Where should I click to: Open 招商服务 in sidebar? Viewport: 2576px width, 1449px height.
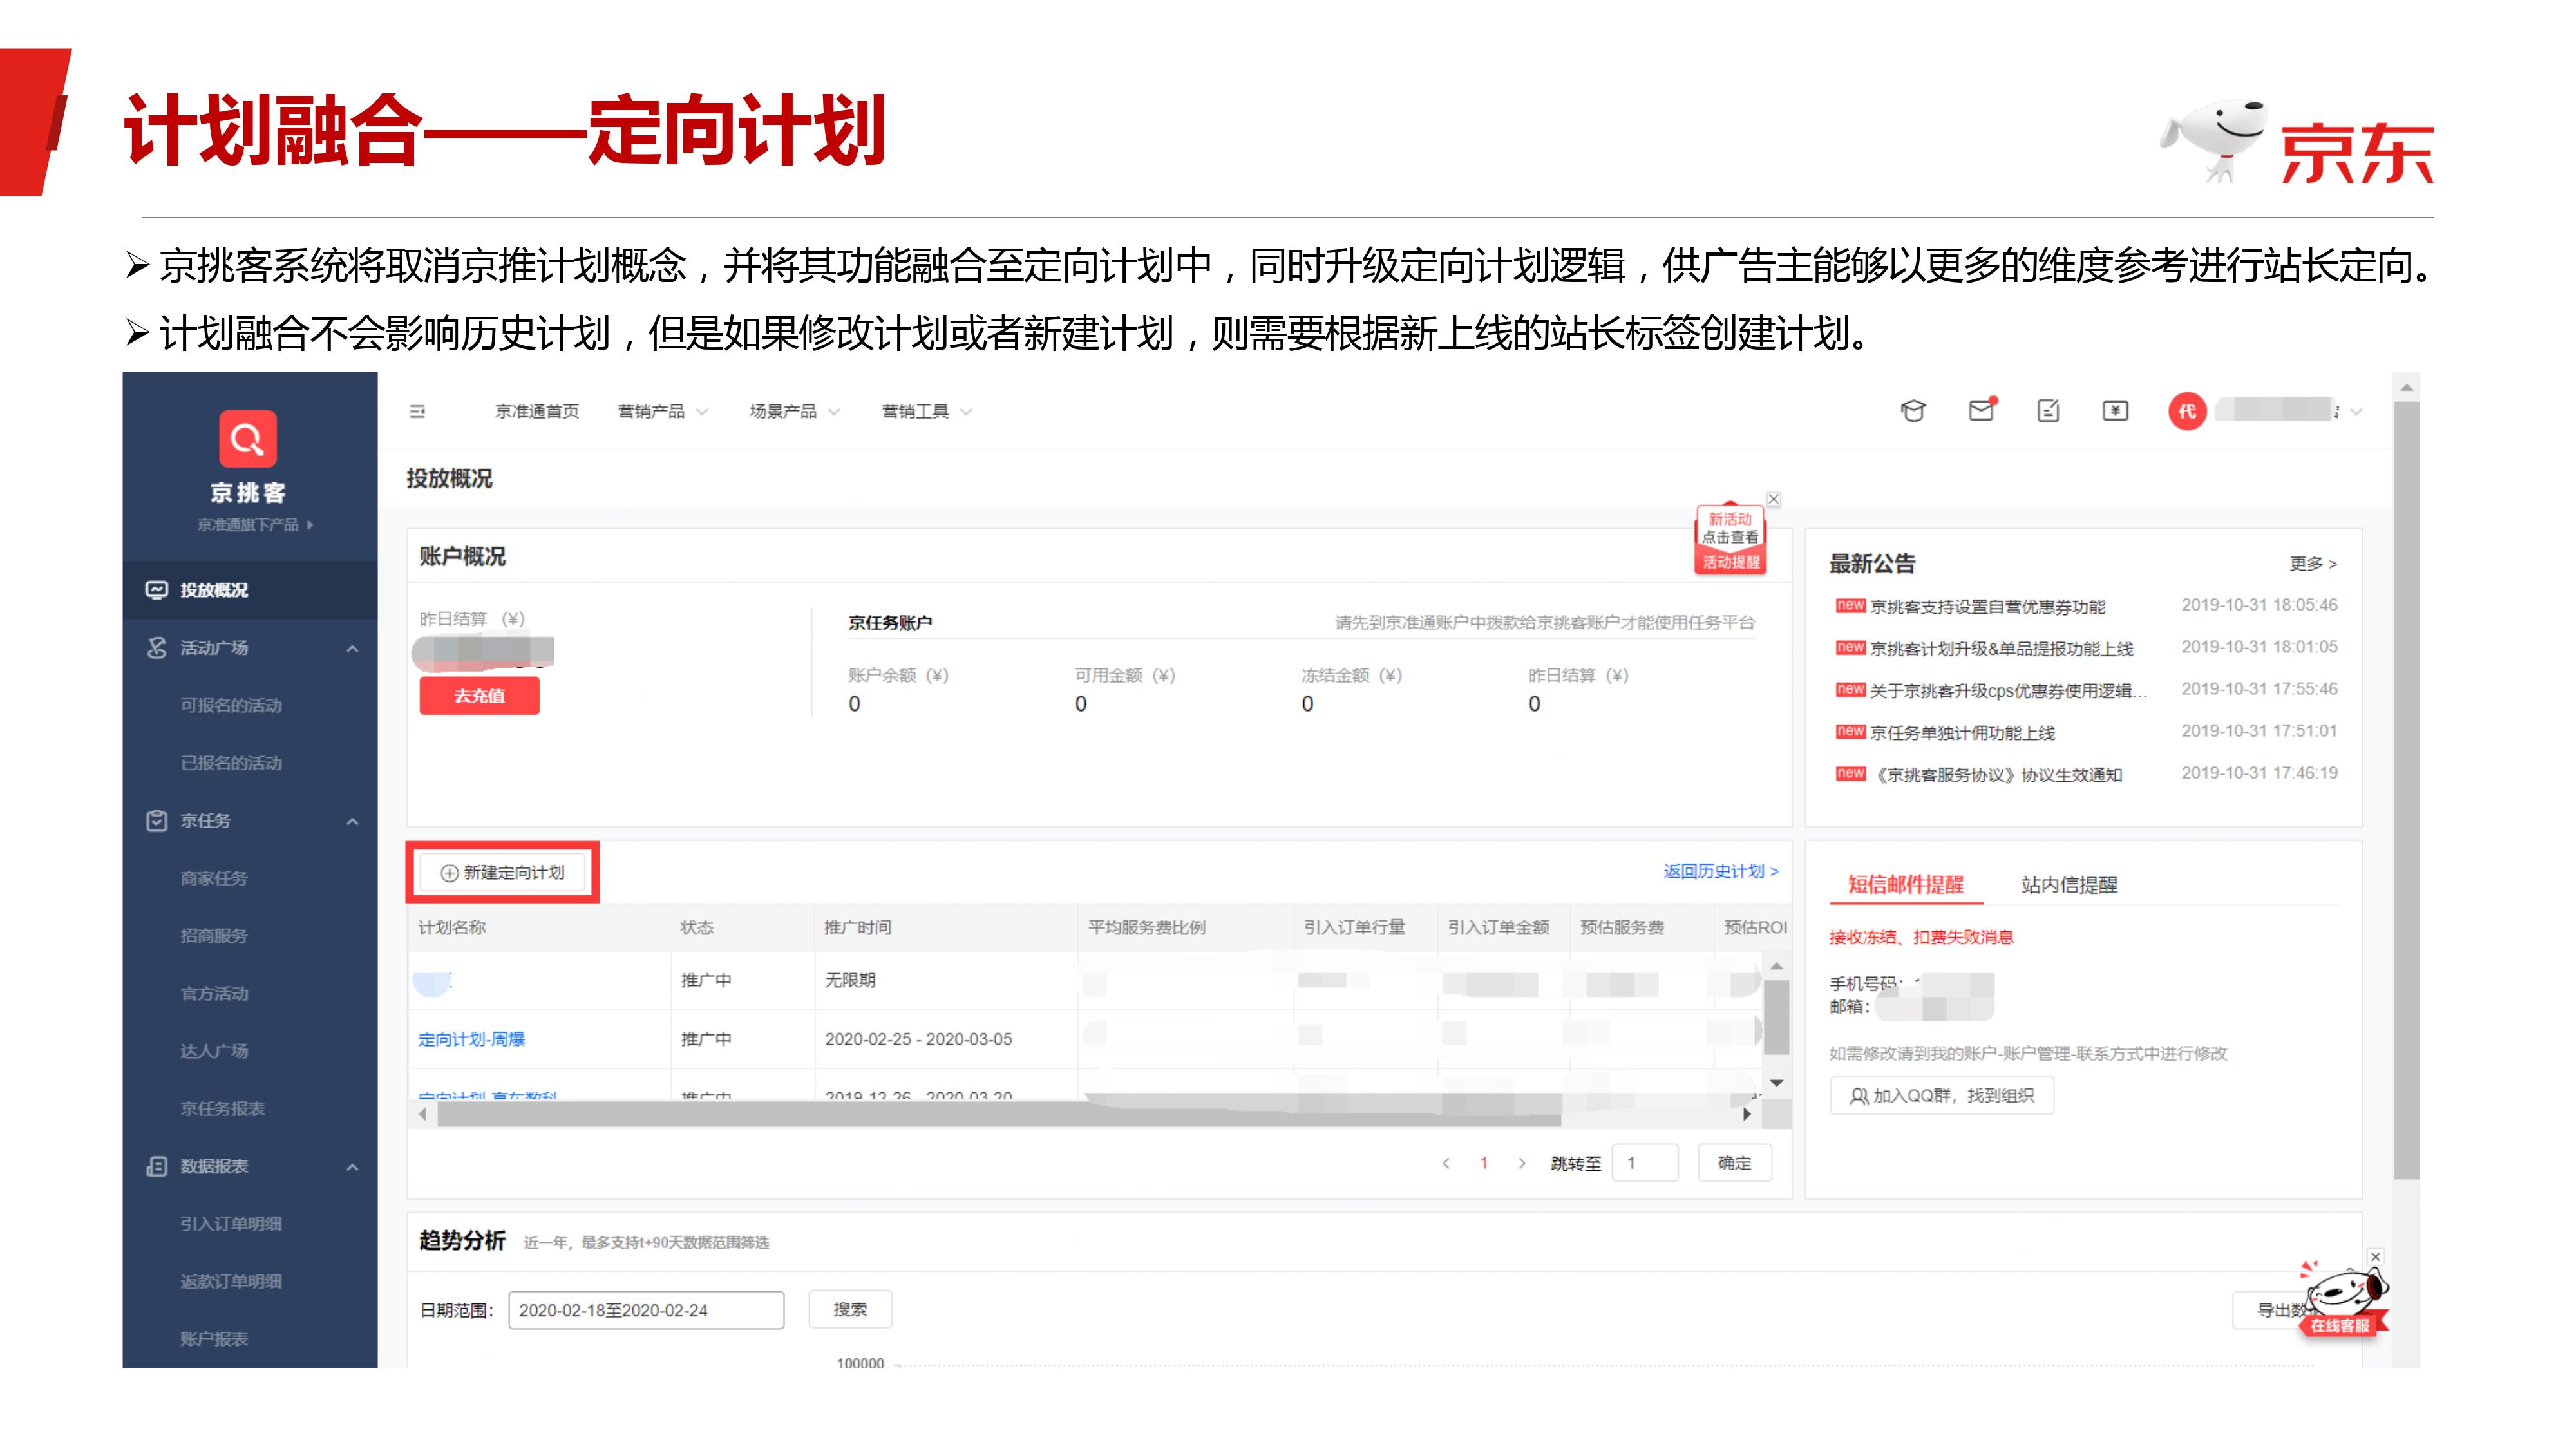[214, 937]
